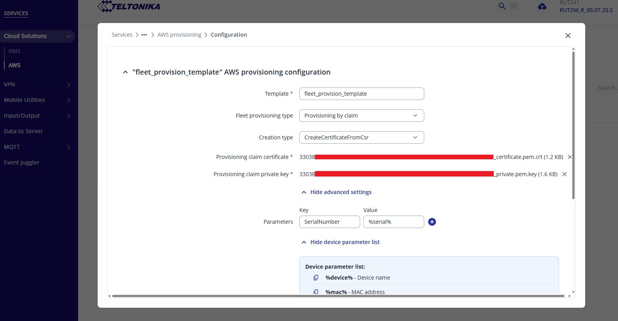618x321 pixels.
Task: Copy the %mac% parameter to clipboard
Action: 316,292
